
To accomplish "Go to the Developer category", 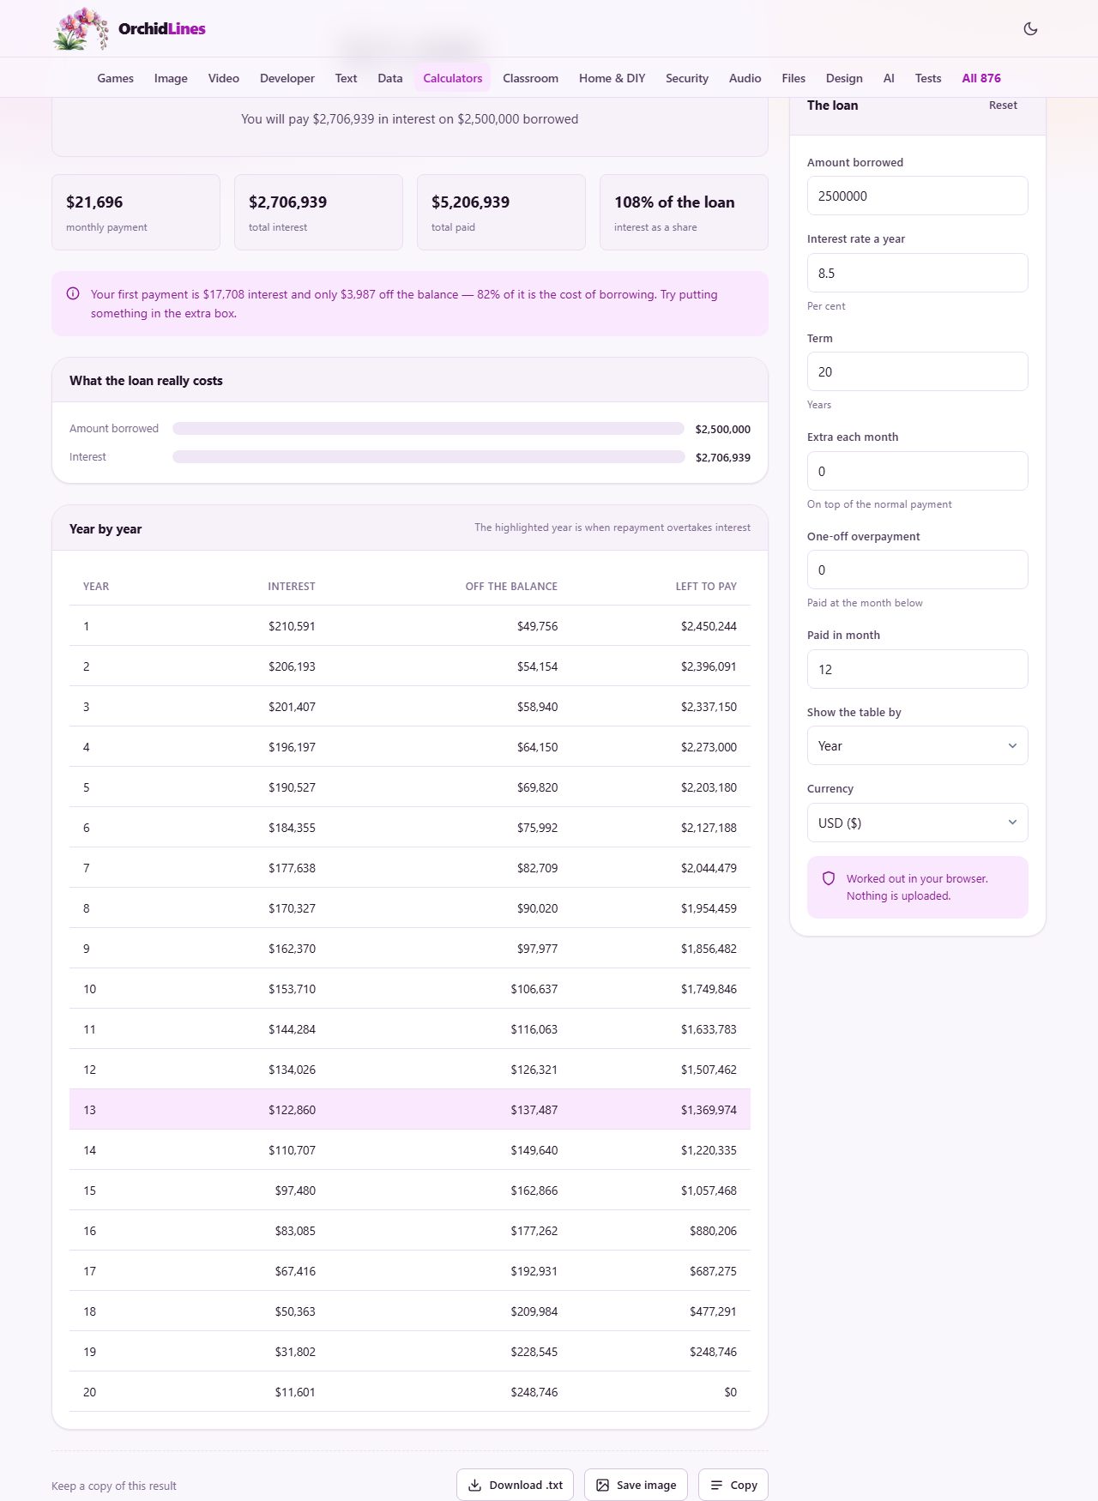I will point(287,78).
